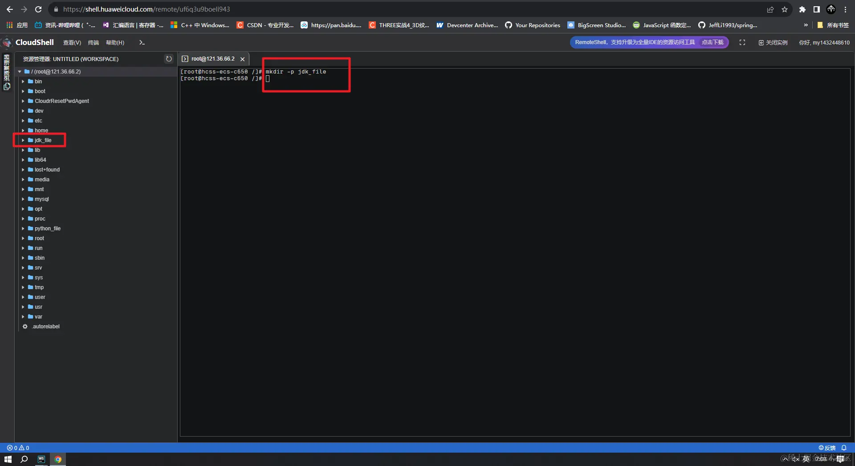
Task: Open the Windows Start menu
Action: tap(8, 459)
